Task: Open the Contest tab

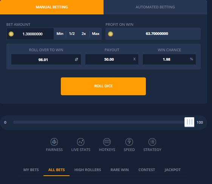Action: (x=147, y=170)
